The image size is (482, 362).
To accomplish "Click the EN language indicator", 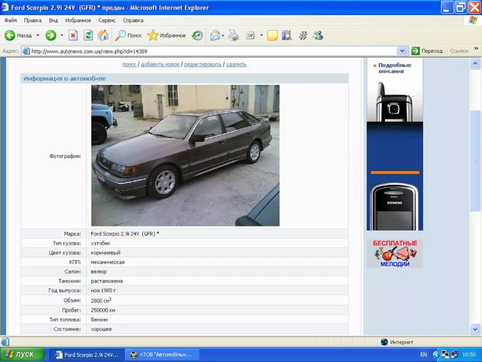I will click(x=424, y=354).
